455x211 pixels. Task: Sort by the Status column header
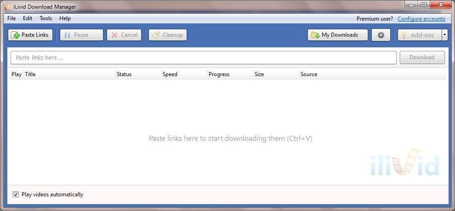[x=138, y=74]
